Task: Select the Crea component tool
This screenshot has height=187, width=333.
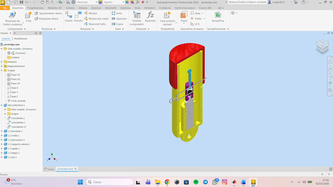Action: point(28,17)
